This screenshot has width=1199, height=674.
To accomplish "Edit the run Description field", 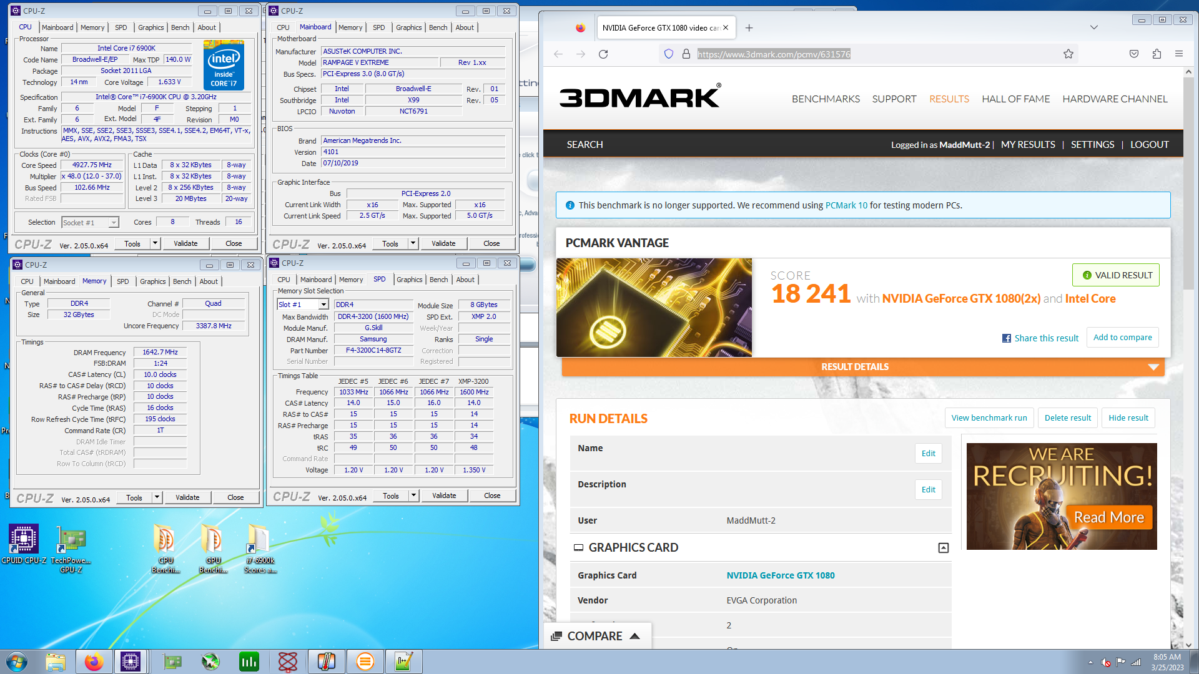I will point(929,490).
